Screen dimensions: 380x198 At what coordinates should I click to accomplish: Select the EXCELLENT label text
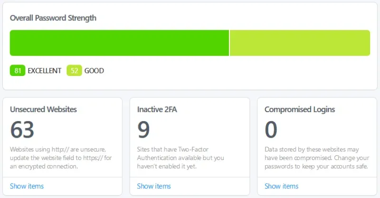[45, 71]
